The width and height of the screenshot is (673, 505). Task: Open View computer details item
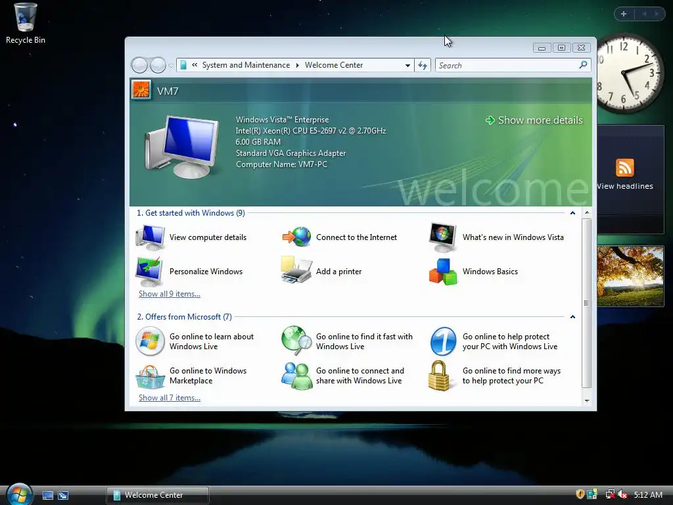[191, 237]
